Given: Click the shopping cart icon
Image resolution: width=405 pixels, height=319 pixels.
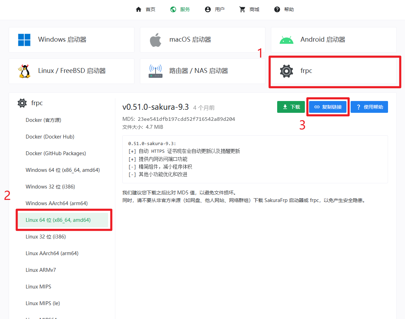Looking at the screenshot, I should tap(242, 10).
